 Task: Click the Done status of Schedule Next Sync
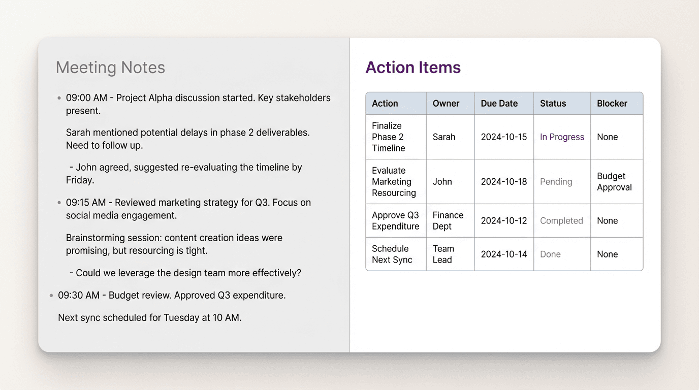point(550,254)
